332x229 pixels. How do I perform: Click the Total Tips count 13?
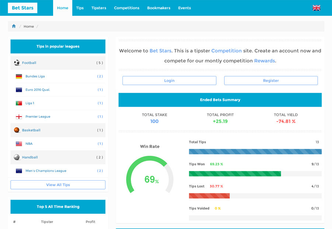pos(317,142)
